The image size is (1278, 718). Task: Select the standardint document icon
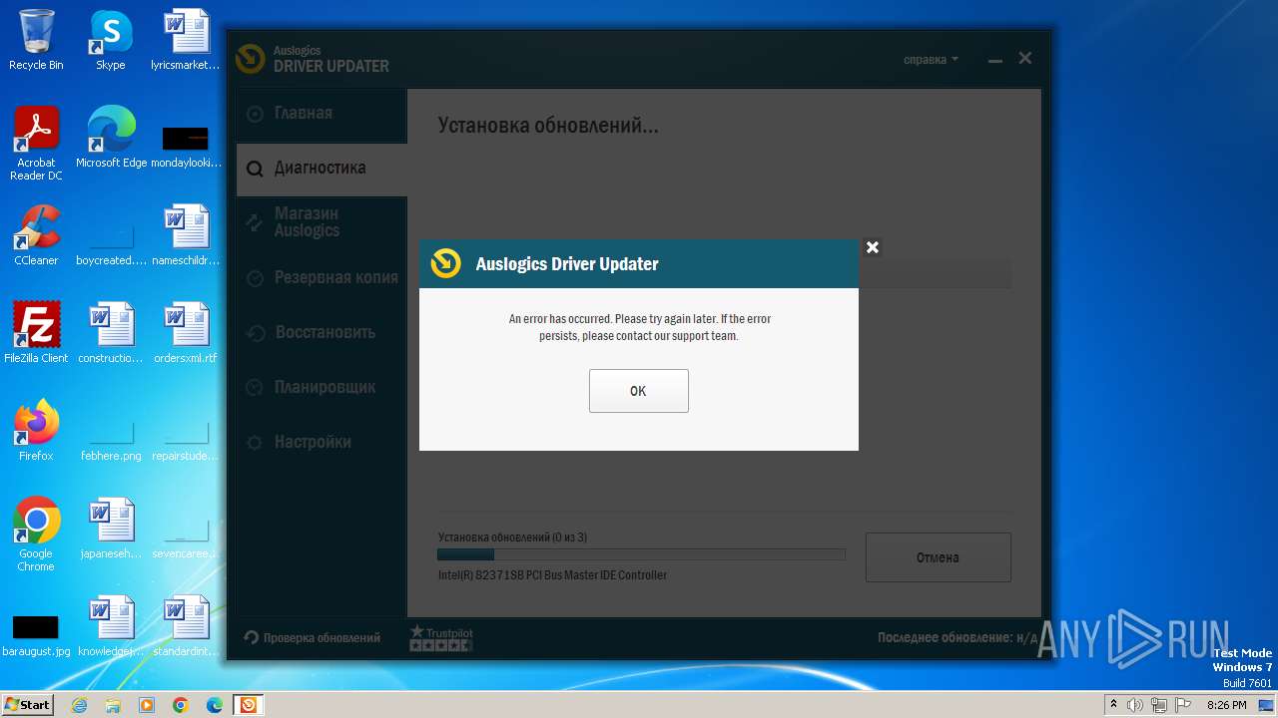tap(186, 626)
